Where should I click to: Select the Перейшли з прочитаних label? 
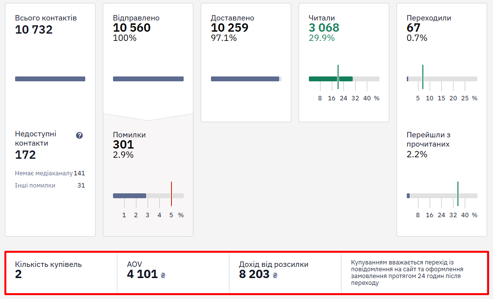point(428,140)
